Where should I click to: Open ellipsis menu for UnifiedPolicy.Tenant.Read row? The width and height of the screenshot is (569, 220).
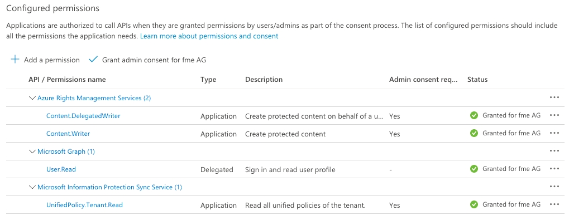point(554,204)
